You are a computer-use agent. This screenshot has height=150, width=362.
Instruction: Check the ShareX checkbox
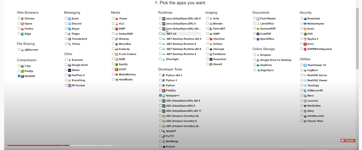point(207,64)
